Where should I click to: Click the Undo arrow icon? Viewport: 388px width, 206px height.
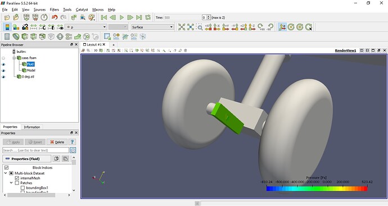(55, 17)
